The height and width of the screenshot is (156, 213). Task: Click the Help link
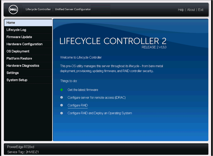[181, 10]
